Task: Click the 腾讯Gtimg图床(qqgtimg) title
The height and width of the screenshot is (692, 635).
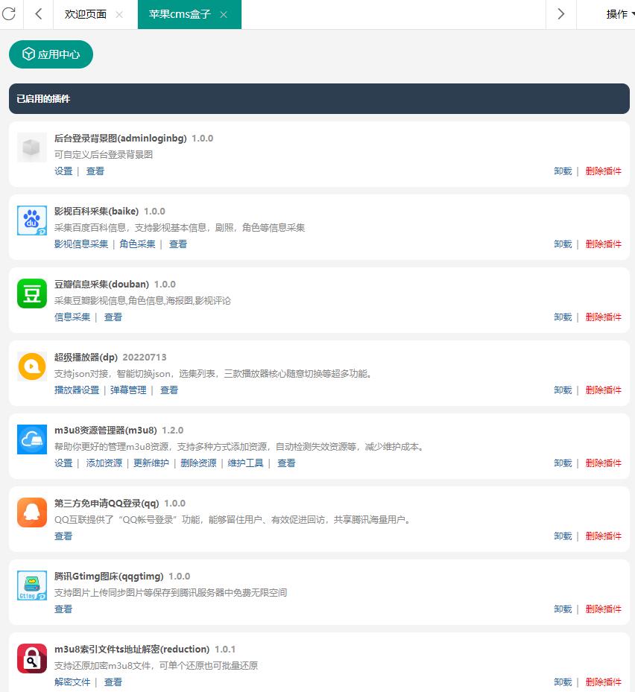Action: click(109, 577)
